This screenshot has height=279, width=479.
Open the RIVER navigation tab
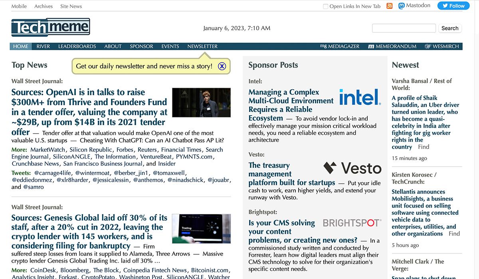coord(43,46)
